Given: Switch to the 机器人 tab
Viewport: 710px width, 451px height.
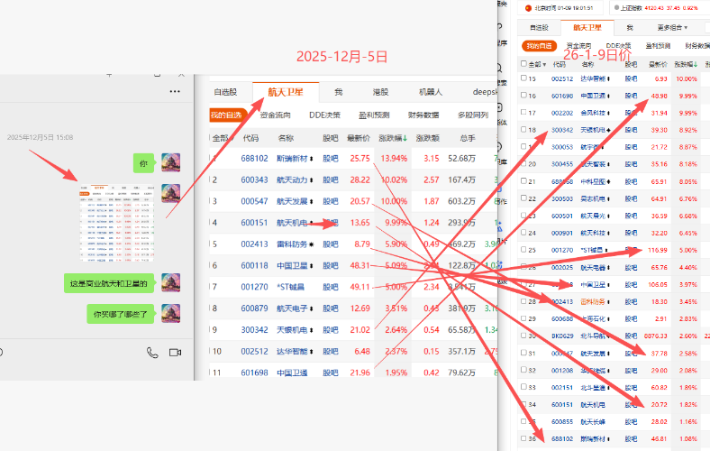Looking at the screenshot, I should (431, 92).
